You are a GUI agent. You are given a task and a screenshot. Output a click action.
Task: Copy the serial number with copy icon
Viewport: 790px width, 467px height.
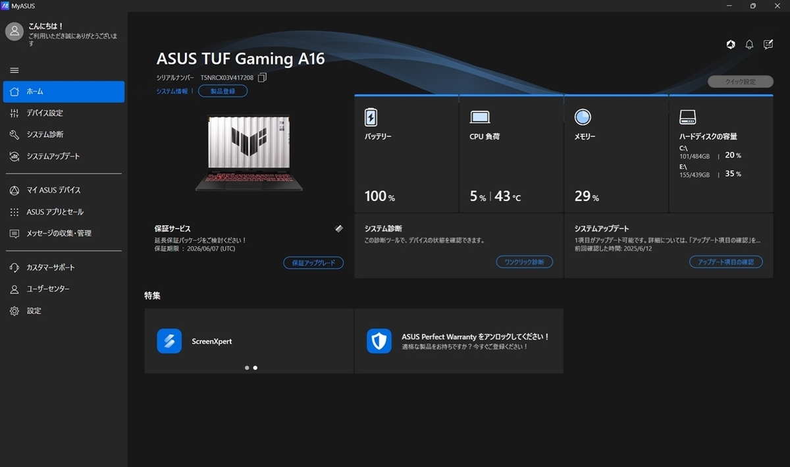click(262, 78)
